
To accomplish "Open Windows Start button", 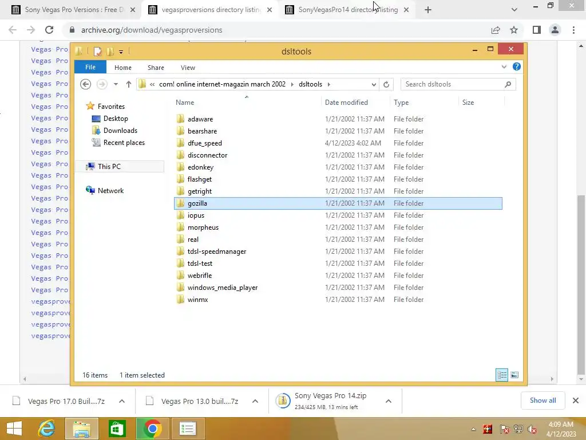I will coord(14,429).
